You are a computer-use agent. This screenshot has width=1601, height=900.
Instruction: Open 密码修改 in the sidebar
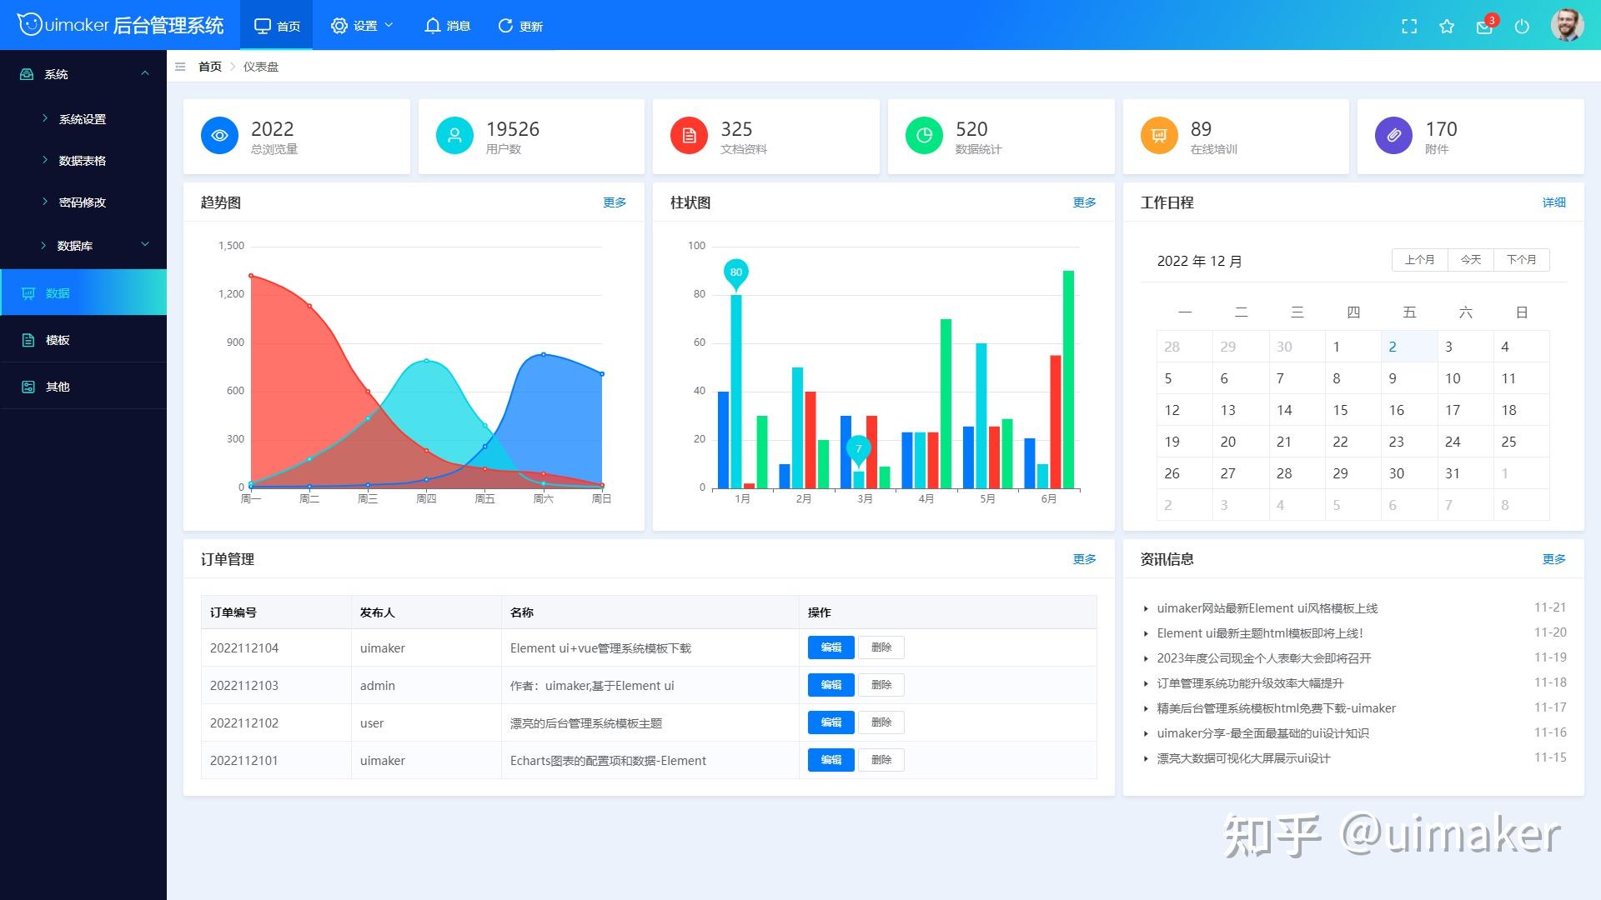point(83,202)
